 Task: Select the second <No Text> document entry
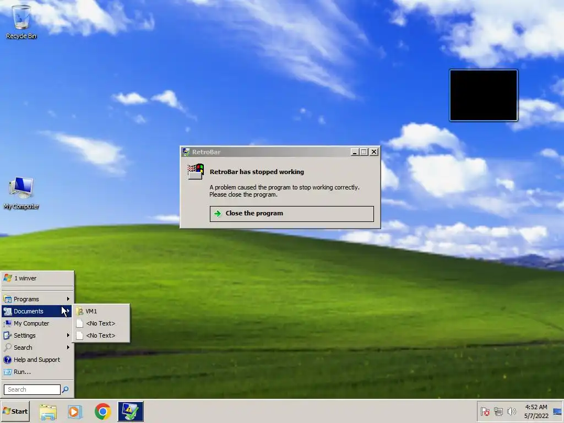(101, 335)
